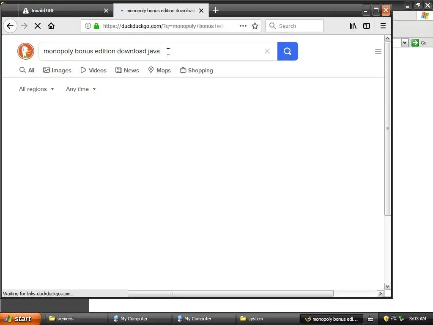Bookmark this page with the star
Viewport: 433px width, 325px height.
[x=255, y=26]
